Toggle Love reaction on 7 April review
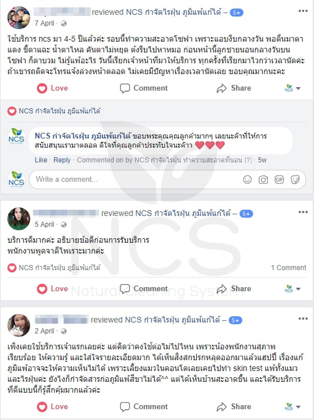Viewport: 314px width, 420px height. point(52,88)
